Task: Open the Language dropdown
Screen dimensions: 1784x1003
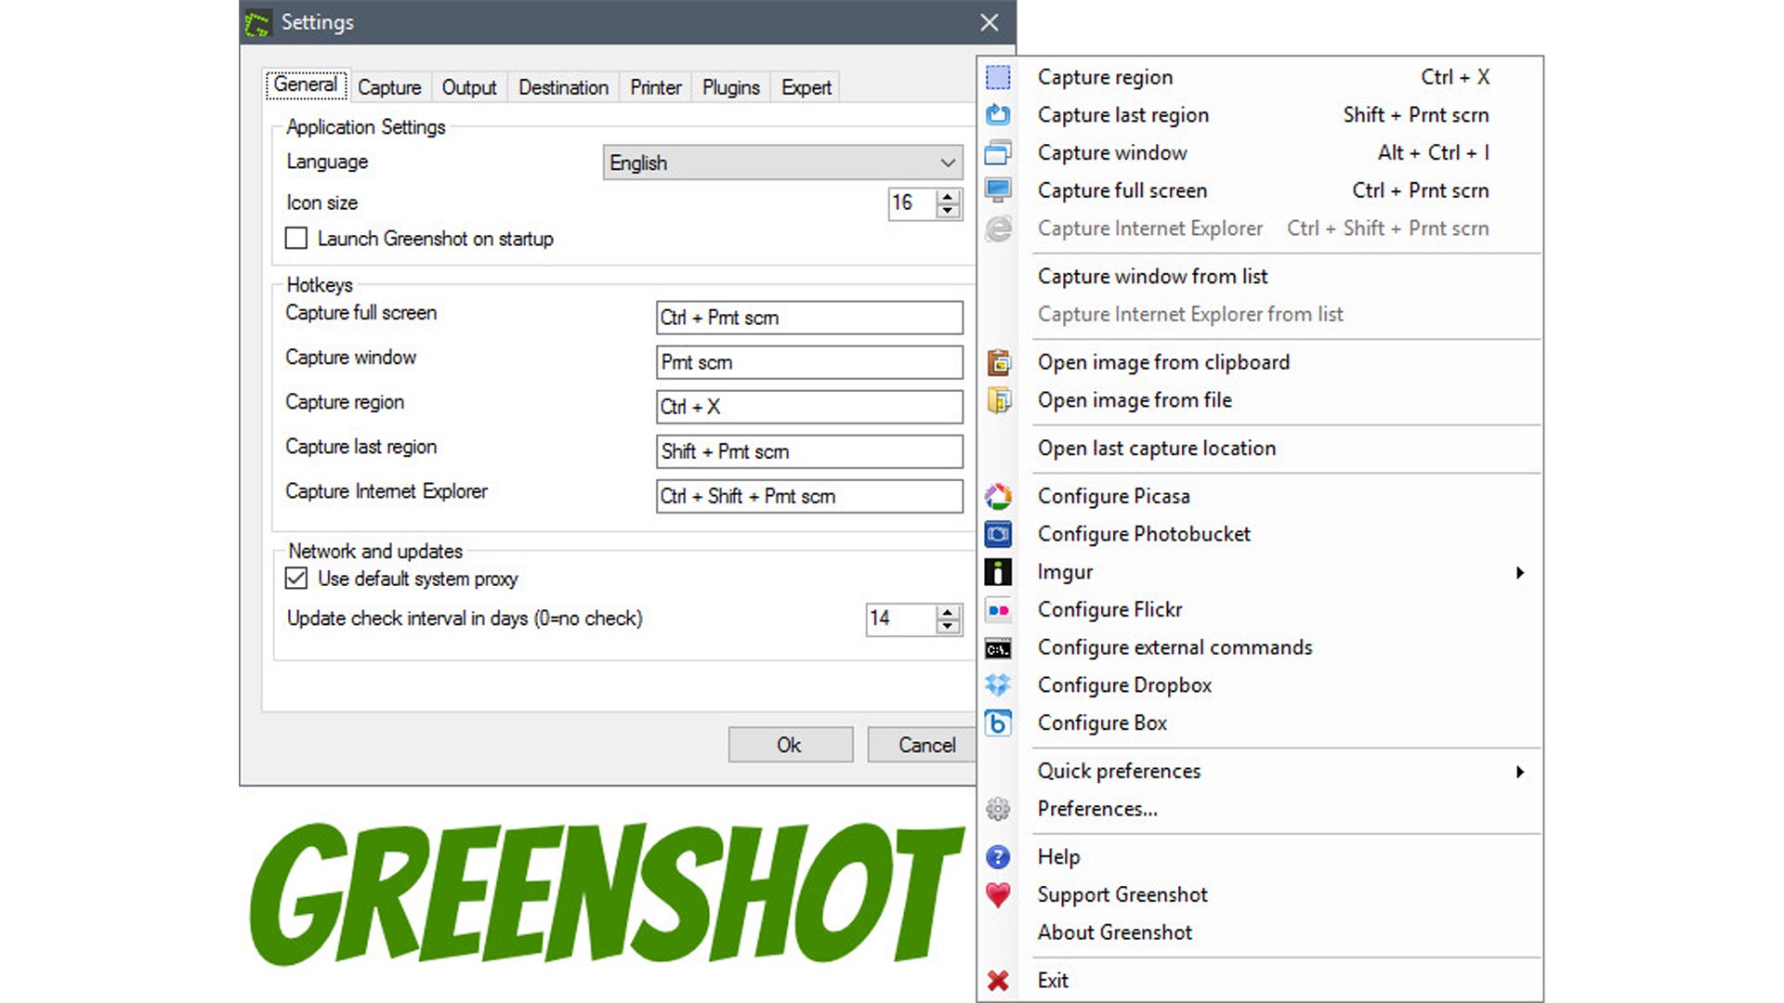Action: (782, 163)
